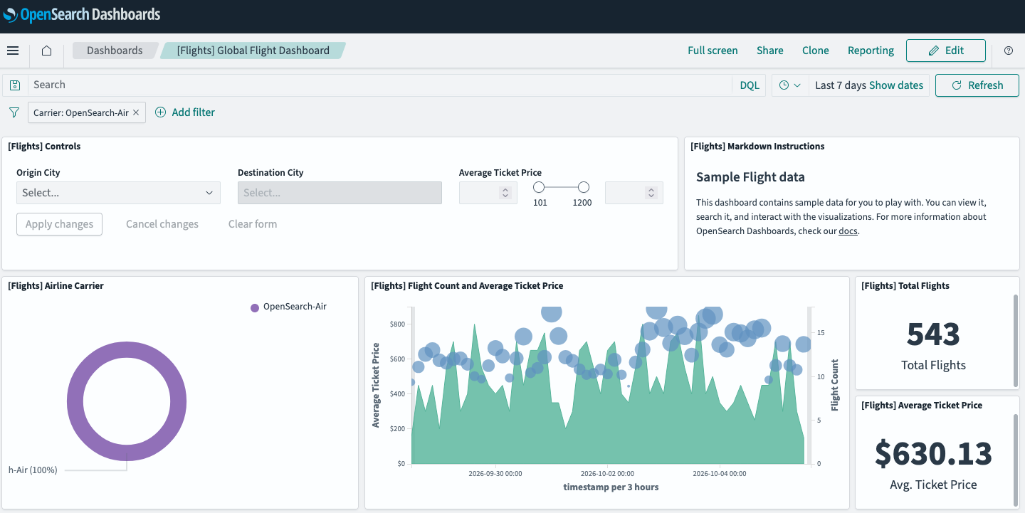Remove the Carrier: OpenSearch-Air filter

coord(136,112)
